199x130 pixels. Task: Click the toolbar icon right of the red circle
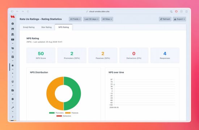182,12
